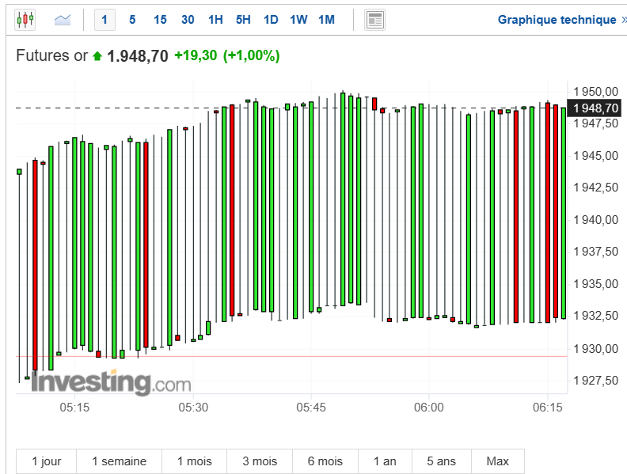Click the 1 937,50 price axis label

(x=596, y=252)
